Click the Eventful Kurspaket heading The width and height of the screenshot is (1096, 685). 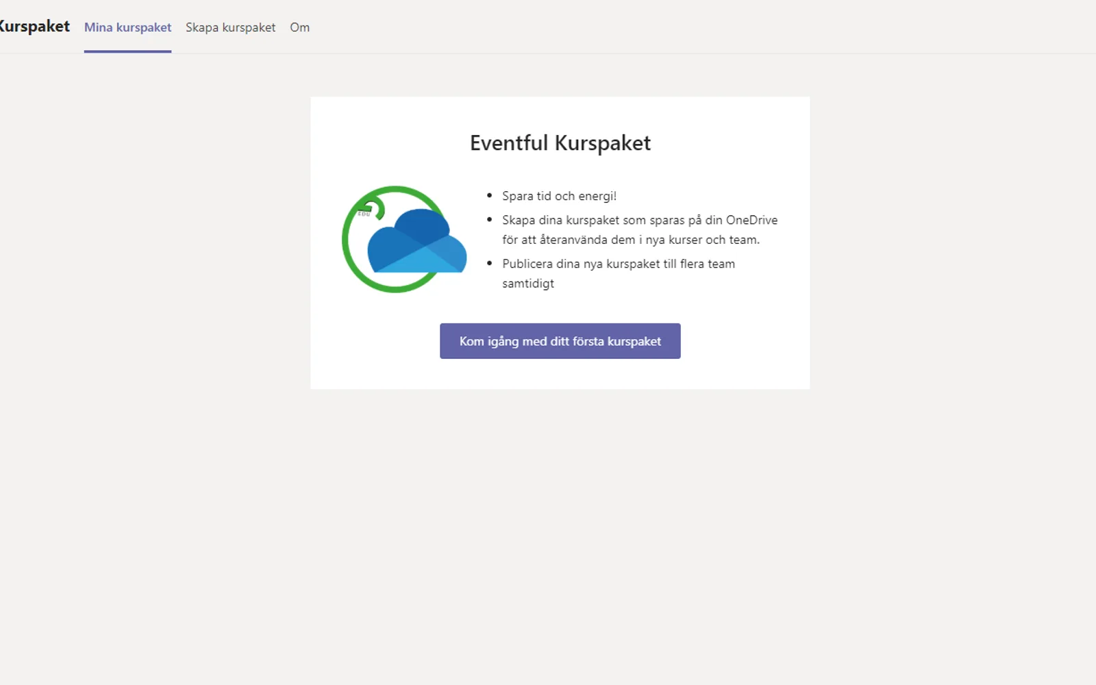point(560,142)
